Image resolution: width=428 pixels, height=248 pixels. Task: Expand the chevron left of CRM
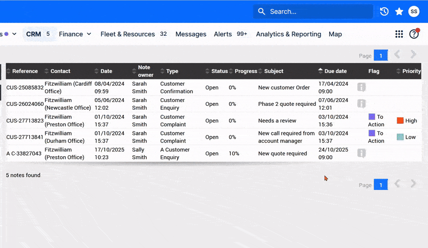(14, 34)
